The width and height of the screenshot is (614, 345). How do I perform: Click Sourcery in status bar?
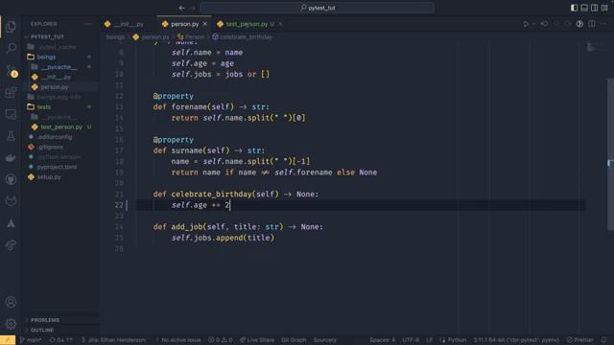[x=324, y=340]
